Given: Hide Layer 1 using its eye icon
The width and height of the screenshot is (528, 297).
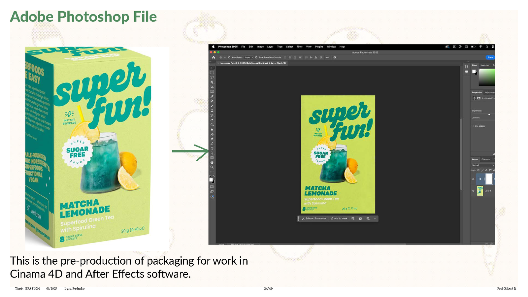Looking at the screenshot, I should 473,191.
